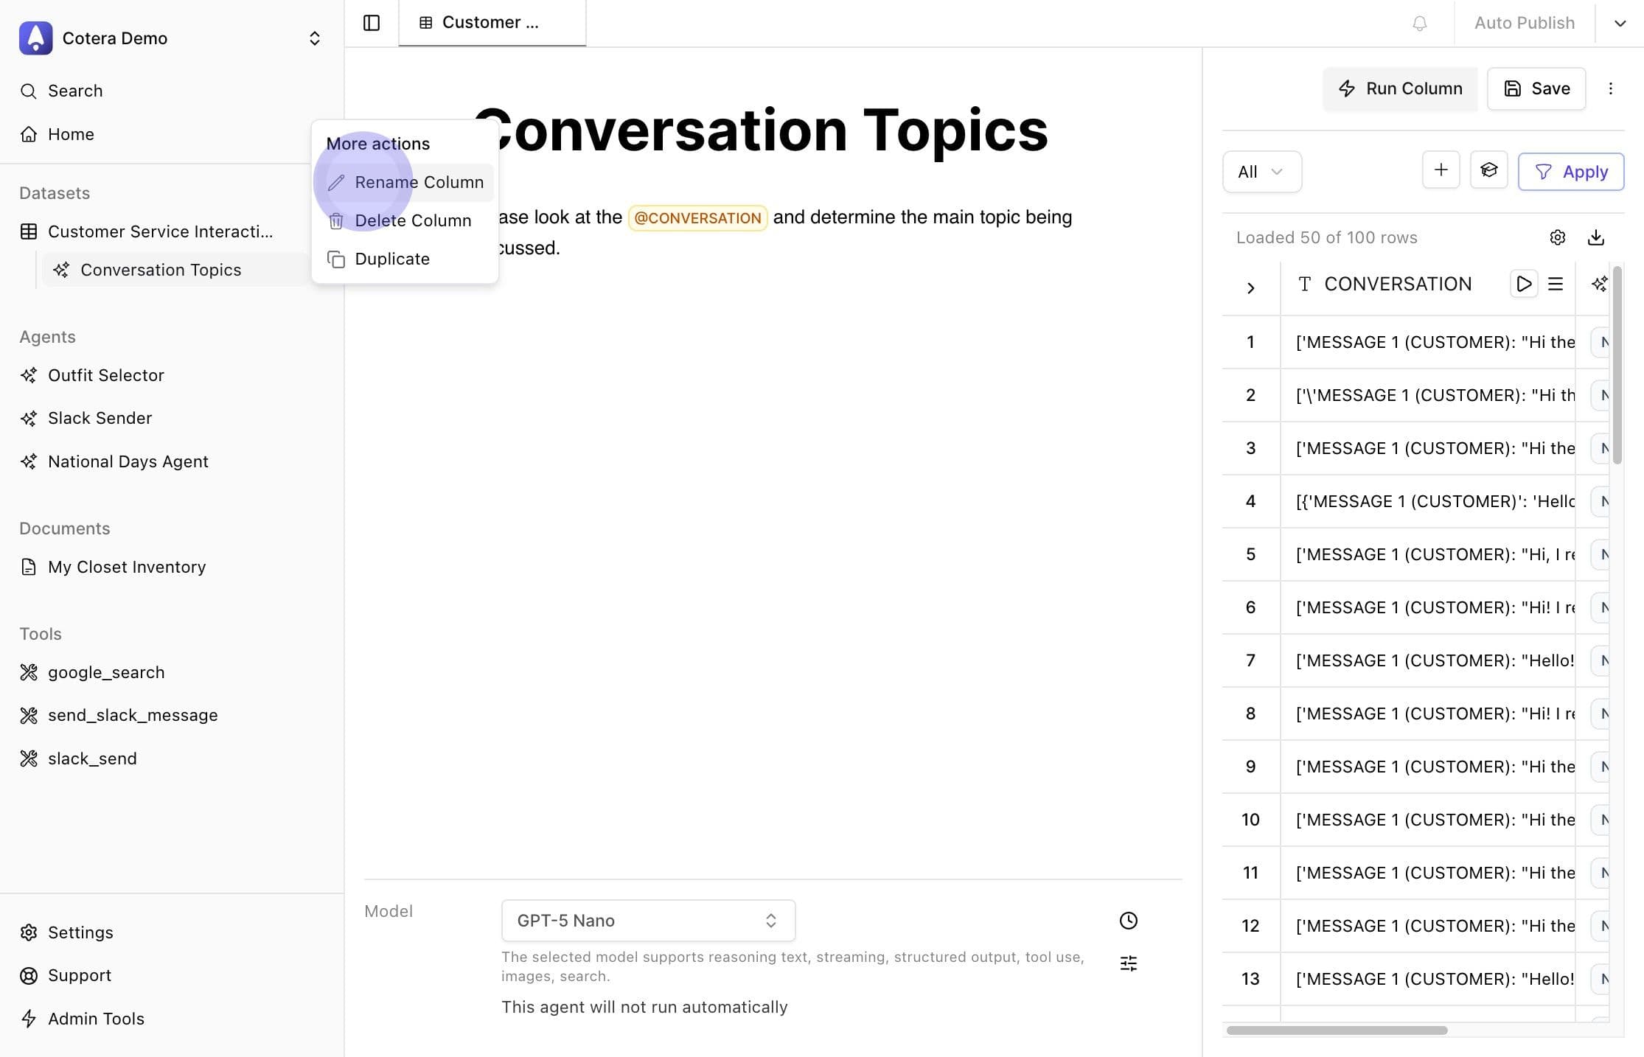
Task: Click the notification bell icon
Action: click(1419, 23)
